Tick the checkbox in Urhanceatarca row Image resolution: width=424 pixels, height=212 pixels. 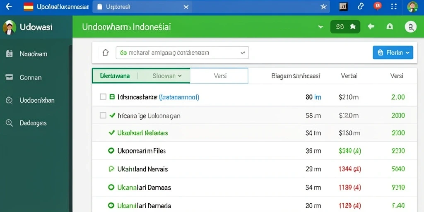click(x=103, y=96)
